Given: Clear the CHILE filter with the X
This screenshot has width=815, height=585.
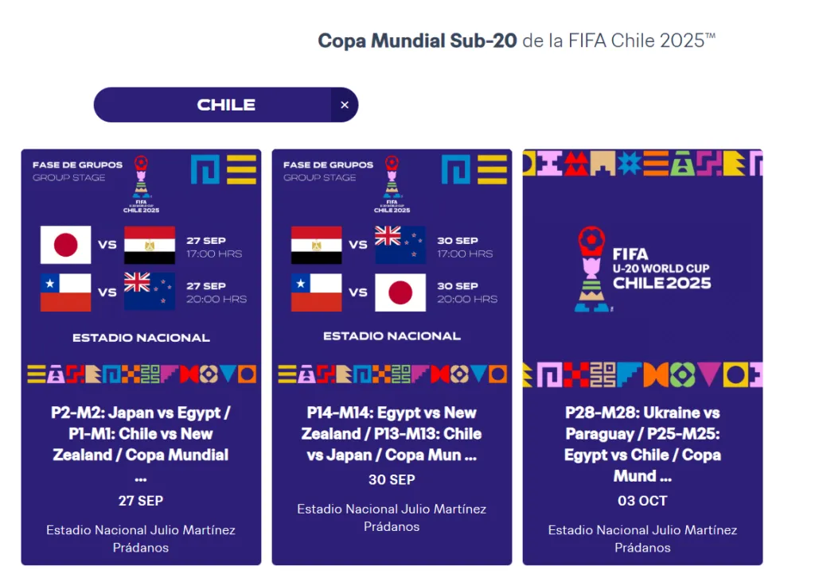Looking at the screenshot, I should [x=345, y=105].
